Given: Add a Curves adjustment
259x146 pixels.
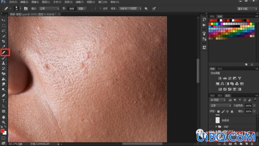Looking at the screenshot, I should tap(230, 78).
